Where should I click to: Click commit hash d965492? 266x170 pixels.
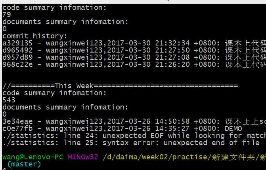coord(17,50)
